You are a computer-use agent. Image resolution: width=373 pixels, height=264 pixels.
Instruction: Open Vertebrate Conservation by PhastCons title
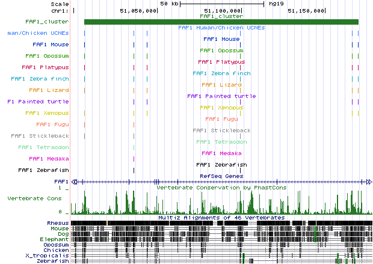point(221,187)
